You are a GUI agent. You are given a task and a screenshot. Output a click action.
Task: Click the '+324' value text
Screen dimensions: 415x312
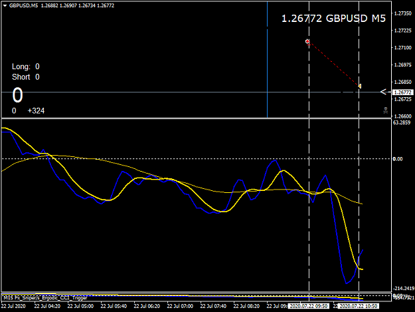pyautogui.click(x=36, y=111)
